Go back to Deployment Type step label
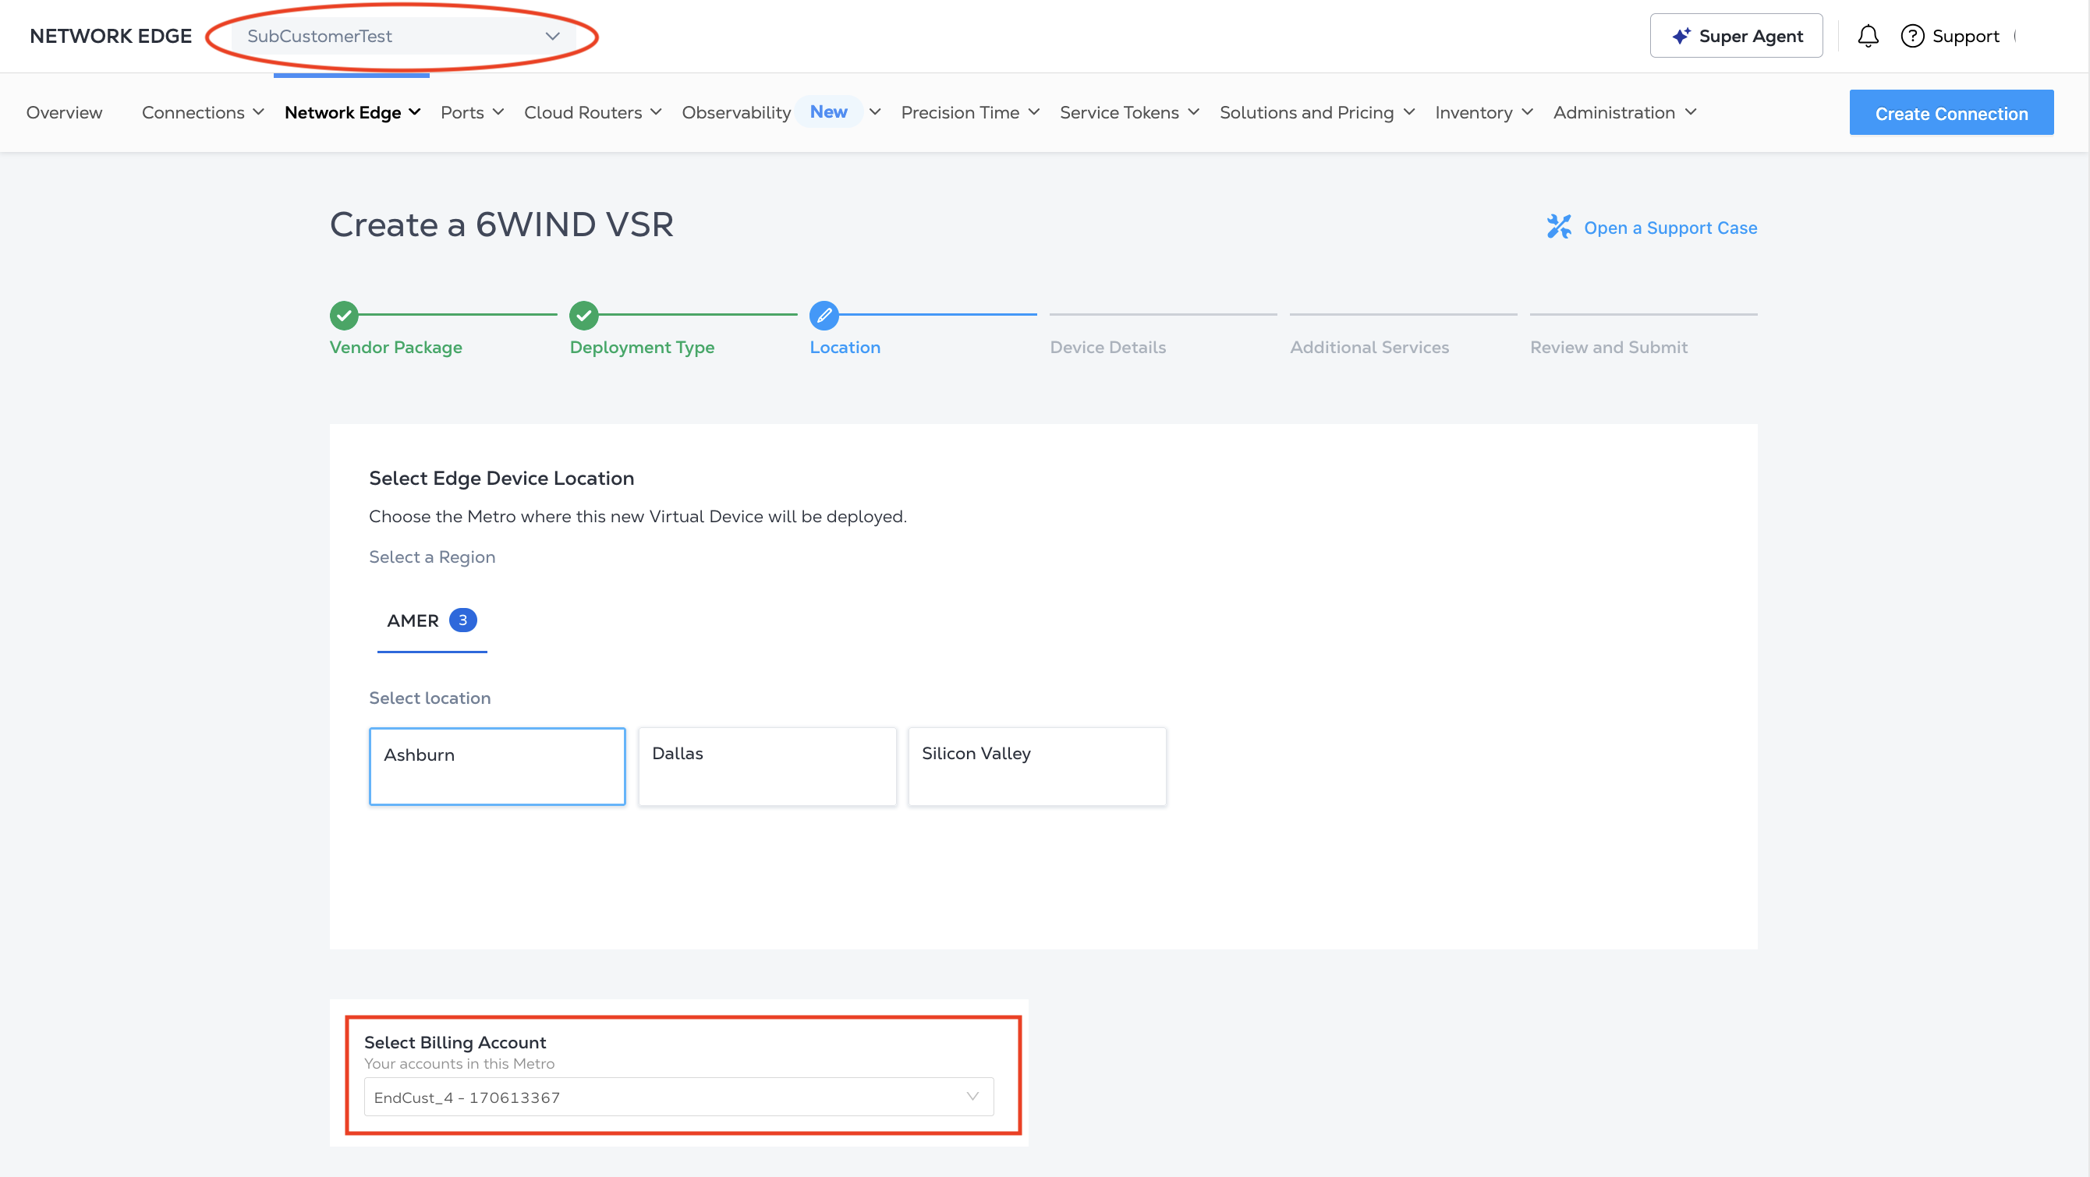 pyautogui.click(x=642, y=347)
